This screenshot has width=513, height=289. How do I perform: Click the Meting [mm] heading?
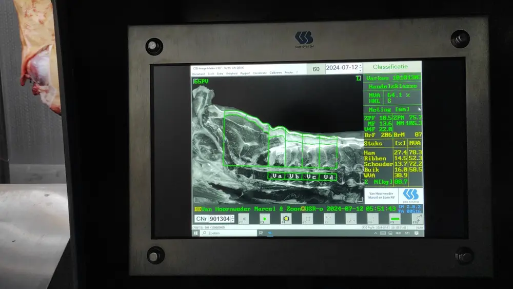click(x=389, y=109)
